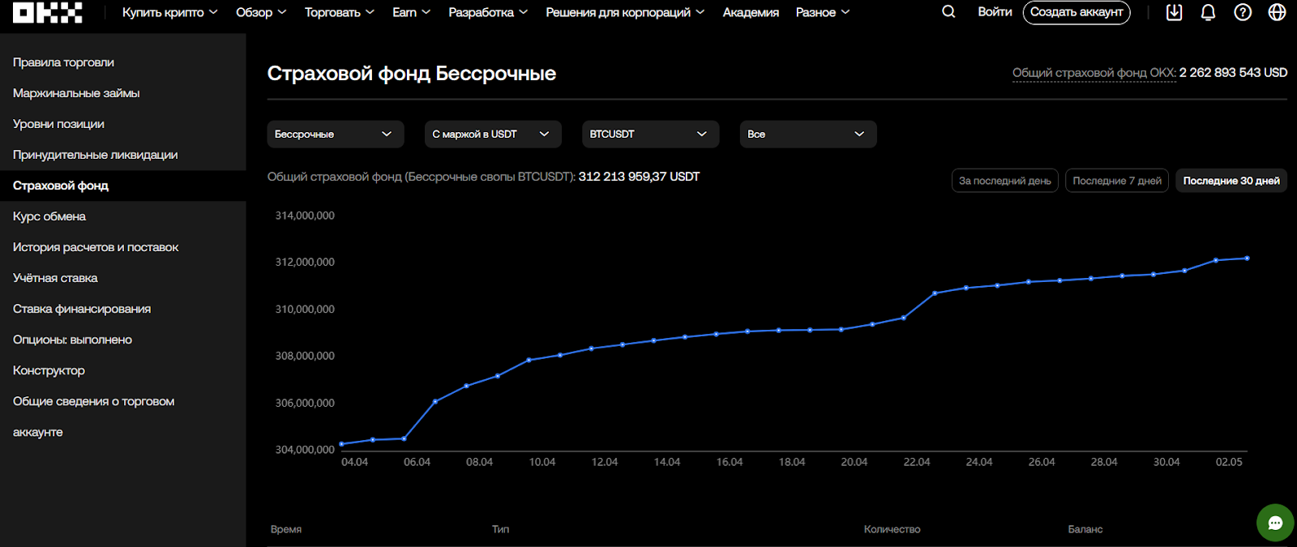Click the 22.04 x-axis date label
Image resolution: width=1297 pixels, height=547 pixels.
pyautogui.click(x=917, y=462)
